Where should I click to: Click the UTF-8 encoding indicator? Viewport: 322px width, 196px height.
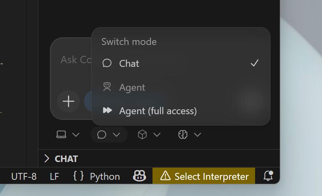[24, 177]
